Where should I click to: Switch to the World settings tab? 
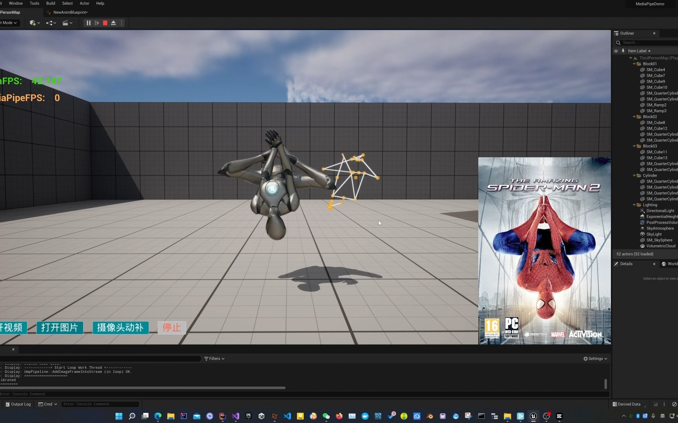coord(670,264)
